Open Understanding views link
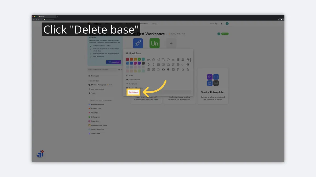 (97, 125)
